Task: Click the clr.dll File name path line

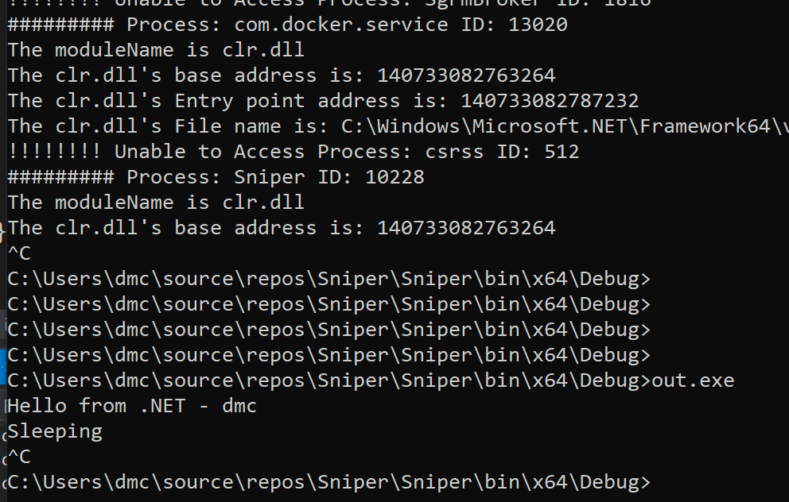Action: [398, 125]
